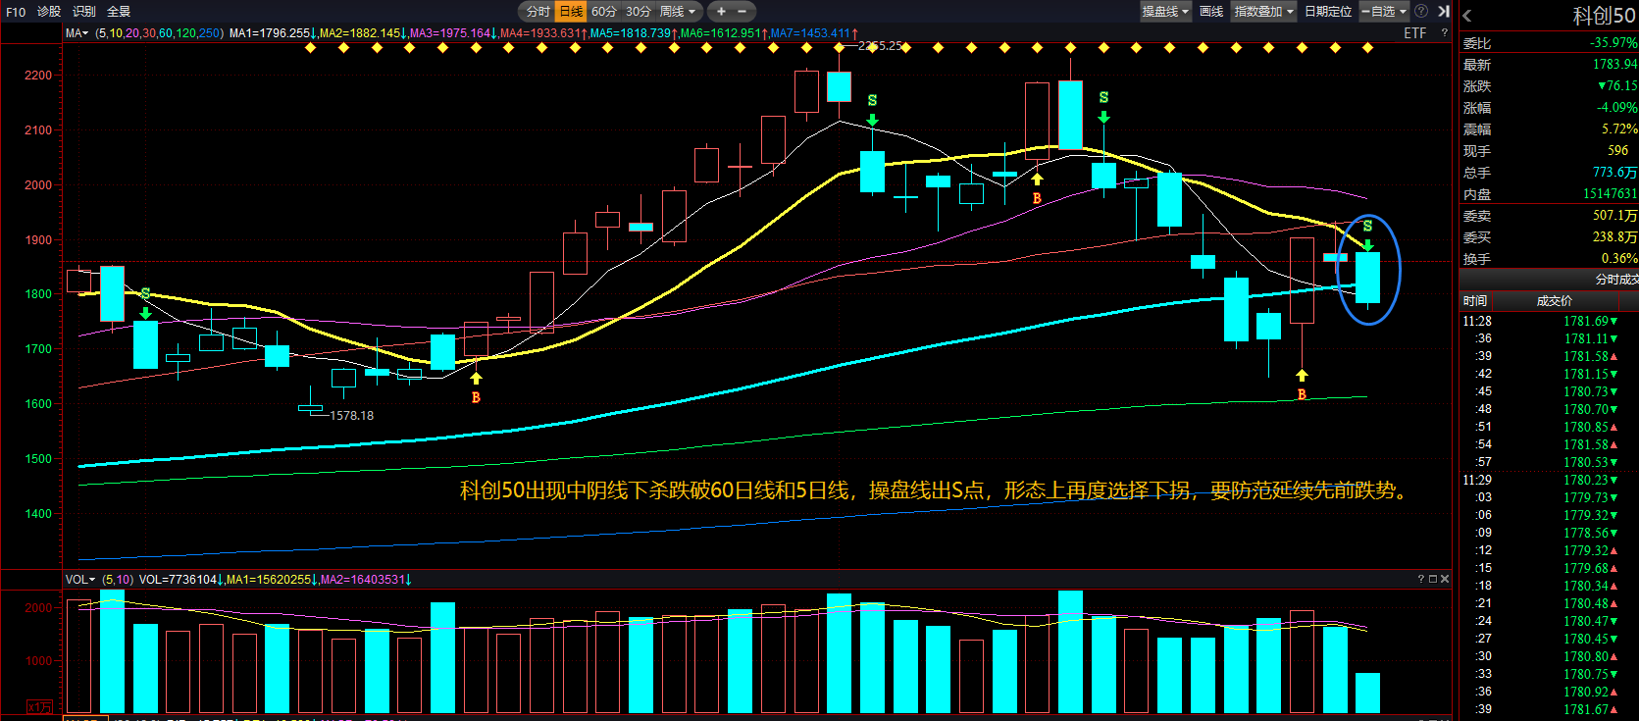Switch chart to 分时 intraday view

tap(538, 12)
